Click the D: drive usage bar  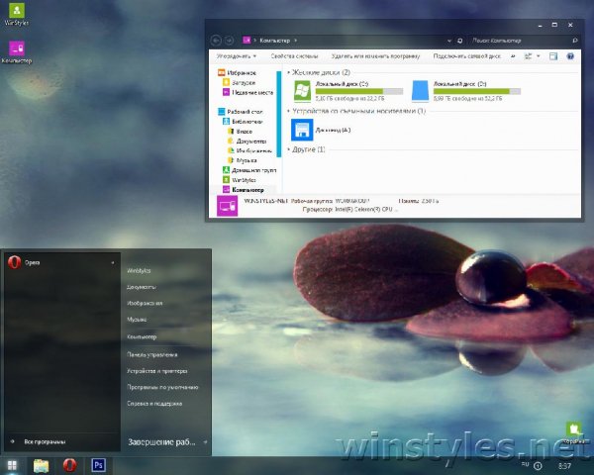pyautogui.click(x=477, y=91)
